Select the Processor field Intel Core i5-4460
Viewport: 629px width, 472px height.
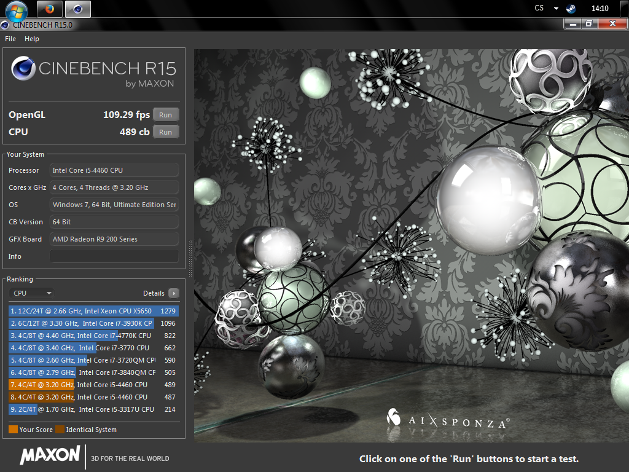114,170
